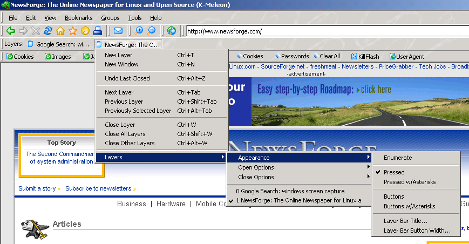The width and height of the screenshot is (469, 244).
Task: Choose Close Other Layers entry
Action: pos(161,143)
